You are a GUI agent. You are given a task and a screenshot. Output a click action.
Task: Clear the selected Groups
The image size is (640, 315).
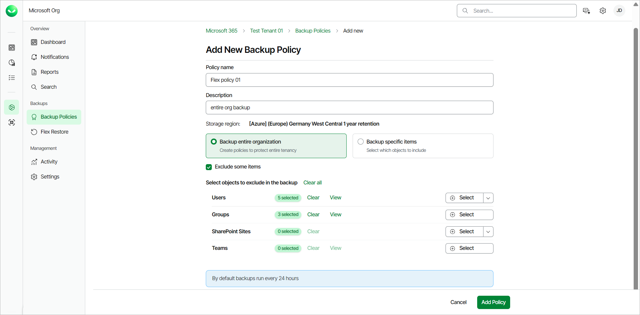(x=313, y=215)
